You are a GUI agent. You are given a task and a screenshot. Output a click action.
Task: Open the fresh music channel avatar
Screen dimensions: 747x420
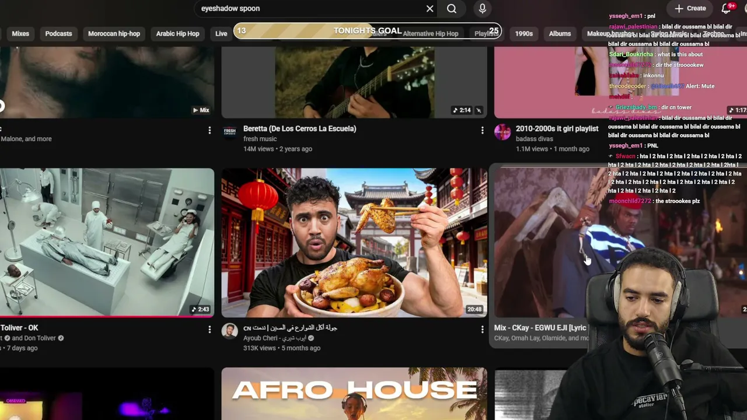tap(230, 131)
